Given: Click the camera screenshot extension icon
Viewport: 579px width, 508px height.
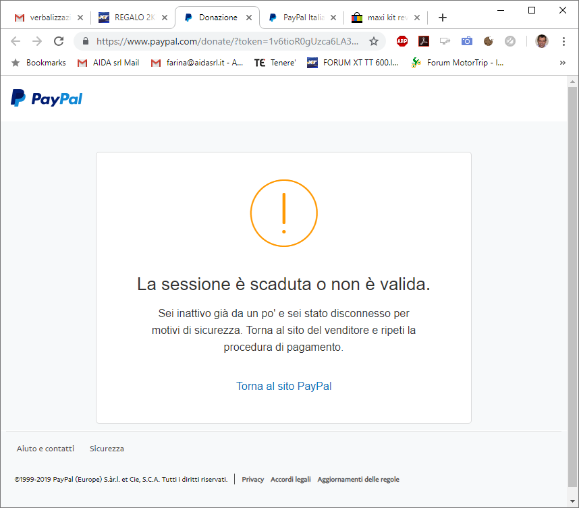Looking at the screenshot, I should tap(467, 41).
